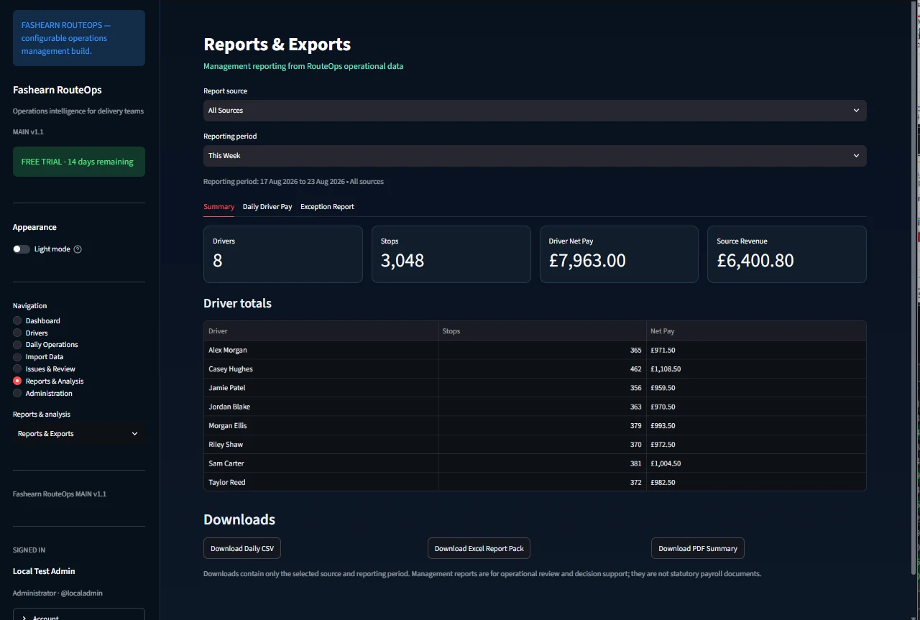Image resolution: width=920 pixels, height=620 pixels.
Task: Open the Light mode help tooltip icon
Action: pos(78,249)
